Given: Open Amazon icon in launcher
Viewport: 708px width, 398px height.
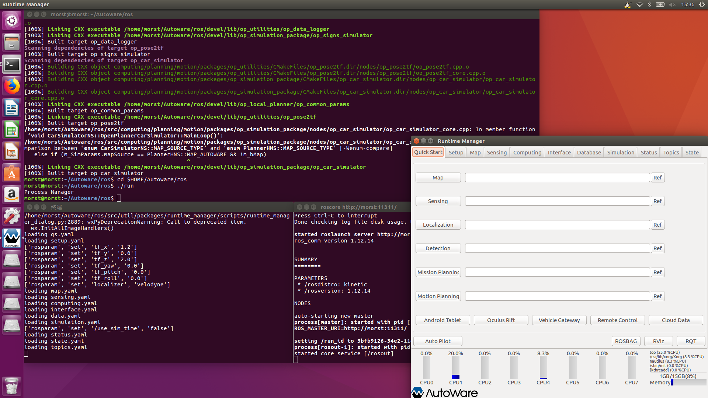Looking at the screenshot, I should click(12, 194).
